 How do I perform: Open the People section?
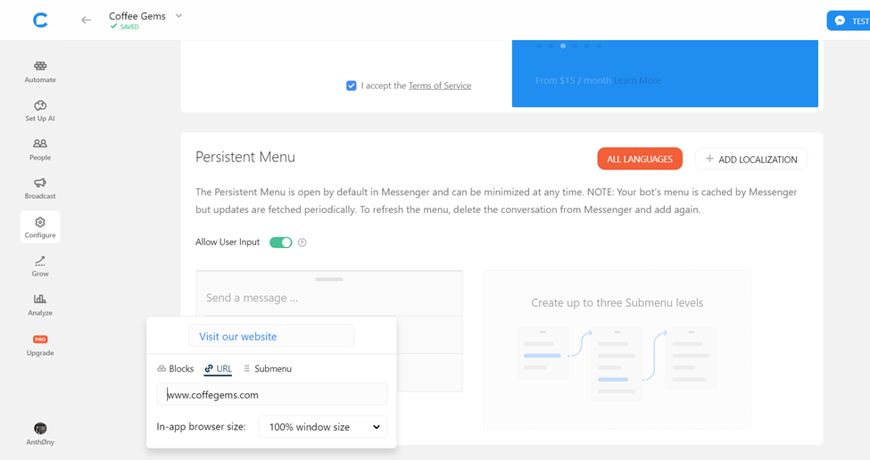click(40, 150)
